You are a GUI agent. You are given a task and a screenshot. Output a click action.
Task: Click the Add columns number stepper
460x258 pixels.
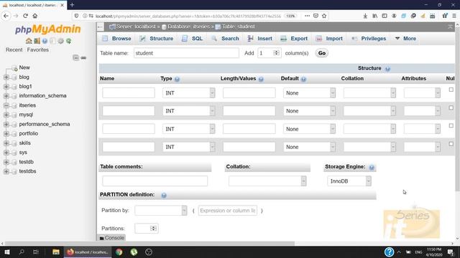coord(276,53)
